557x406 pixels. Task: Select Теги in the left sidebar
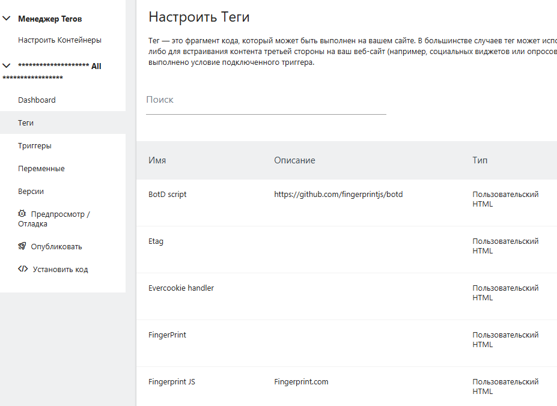(26, 123)
